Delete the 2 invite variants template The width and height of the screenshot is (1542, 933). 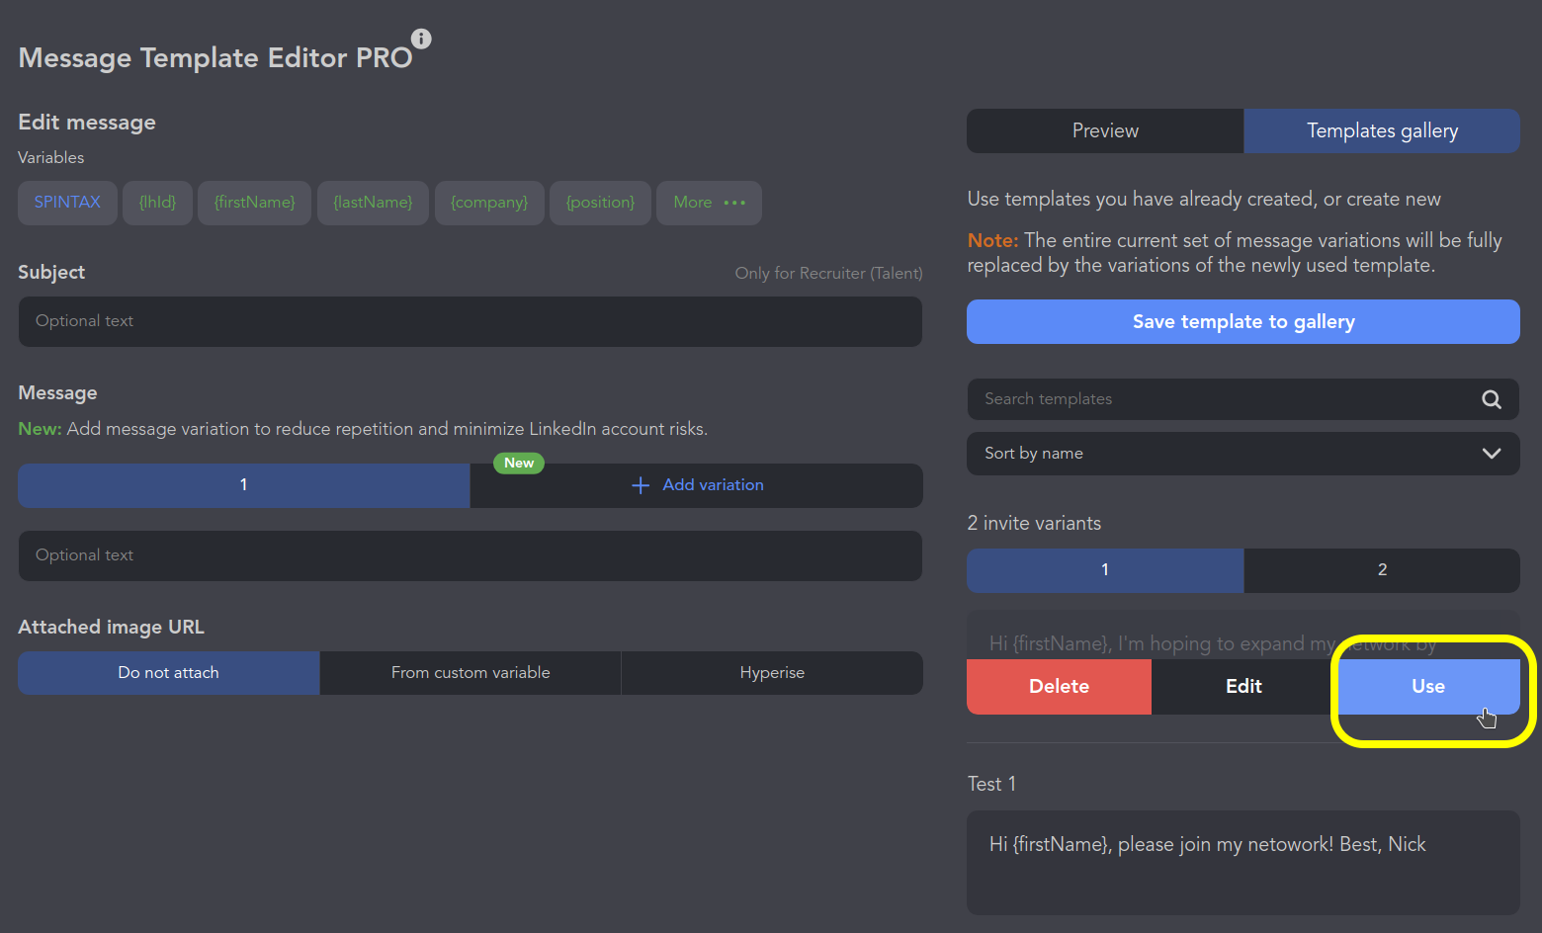(x=1059, y=687)
